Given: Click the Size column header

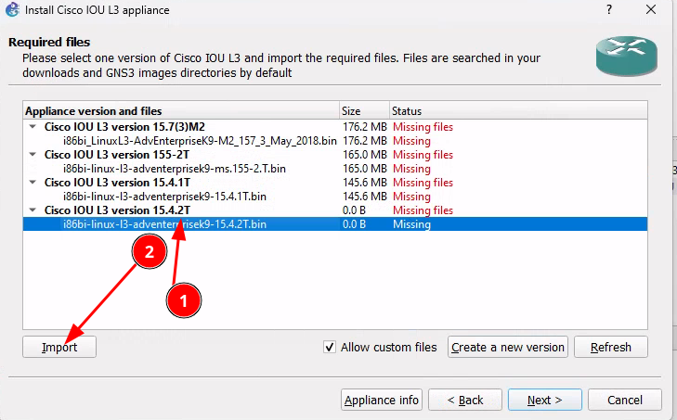Looking at the screenshot, I should click(x=362, y=110).
